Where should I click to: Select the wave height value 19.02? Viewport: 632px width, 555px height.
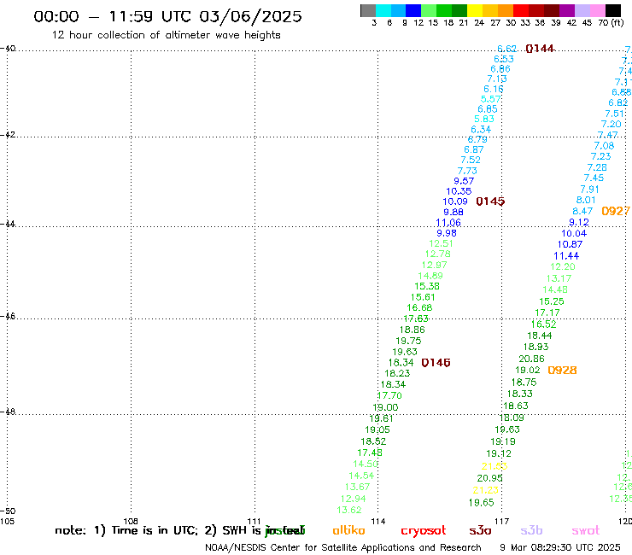pos(528,370)
